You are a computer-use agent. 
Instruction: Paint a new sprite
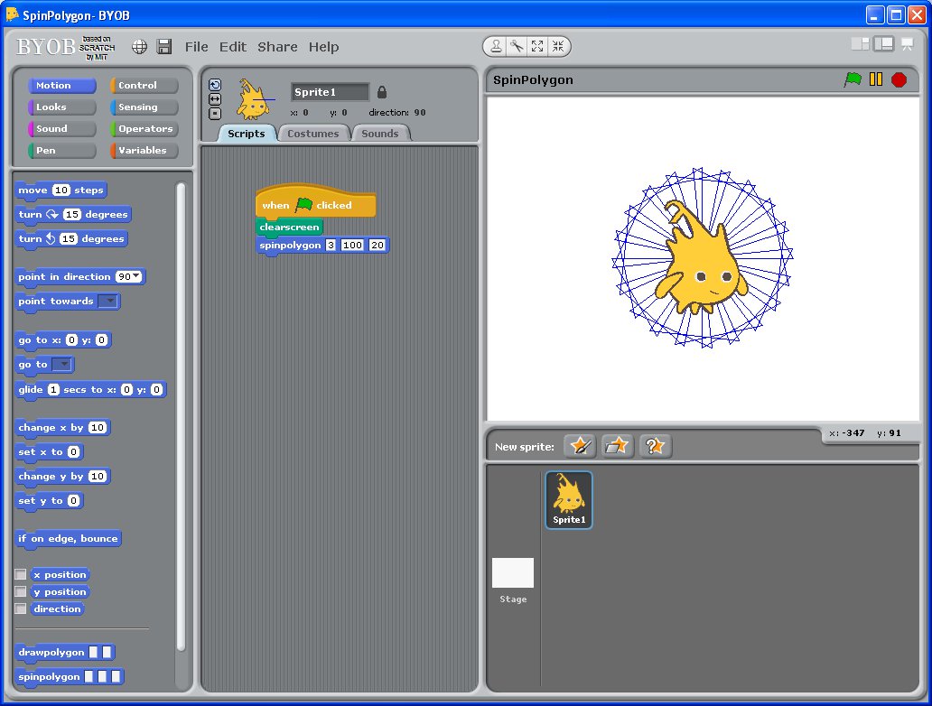click(580, 446)
